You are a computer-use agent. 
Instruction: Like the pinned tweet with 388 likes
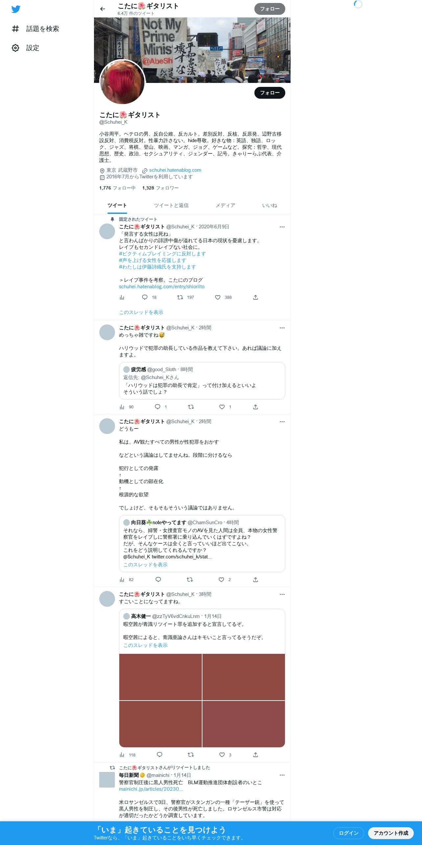coord(218,297)
